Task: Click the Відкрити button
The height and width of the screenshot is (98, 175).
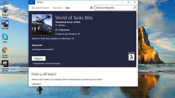Action: pos(39,59)
